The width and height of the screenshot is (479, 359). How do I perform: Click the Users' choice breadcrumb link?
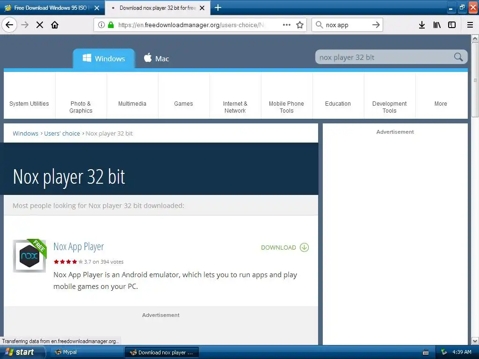pyautogui.click(x=62, y=133)
